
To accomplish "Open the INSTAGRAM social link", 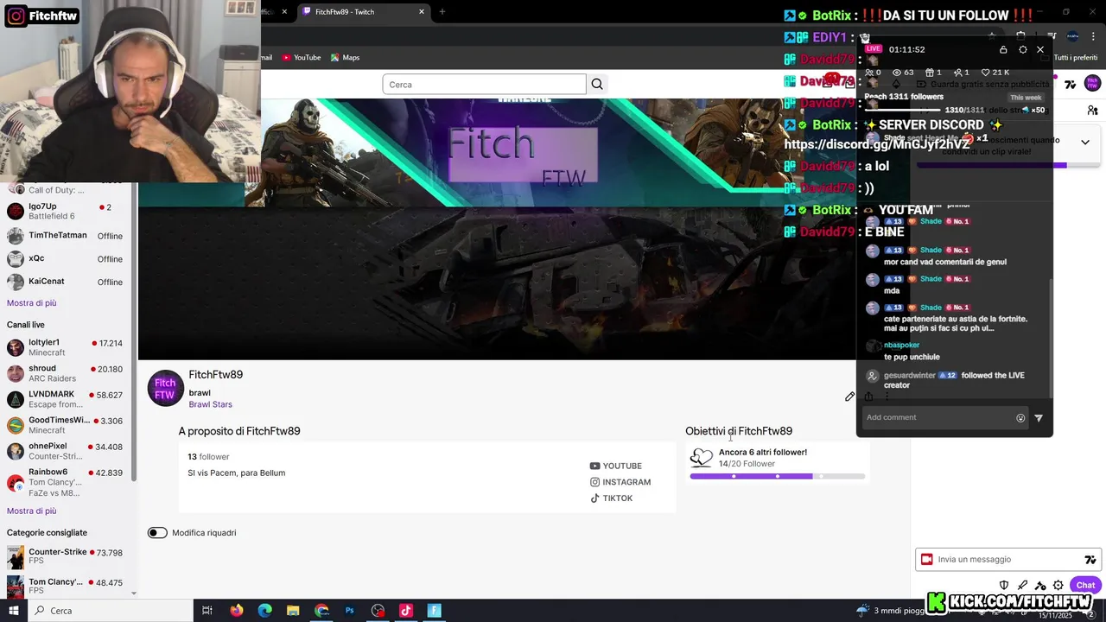I will [x=620, y=482].
